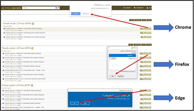Image resolution: width=194 pixels, height=111 pixels.
Task: Select the MOVIES filter tab in Chrome panel
Action: point(138,20)
